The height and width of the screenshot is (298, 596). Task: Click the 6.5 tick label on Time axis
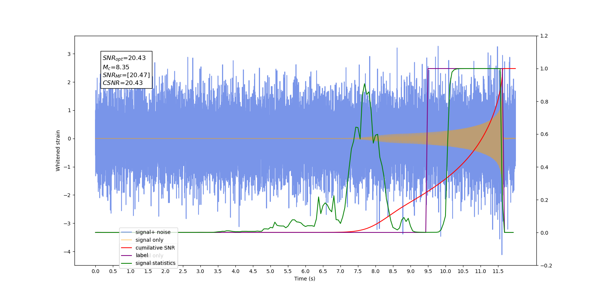(x=323, y=271)
